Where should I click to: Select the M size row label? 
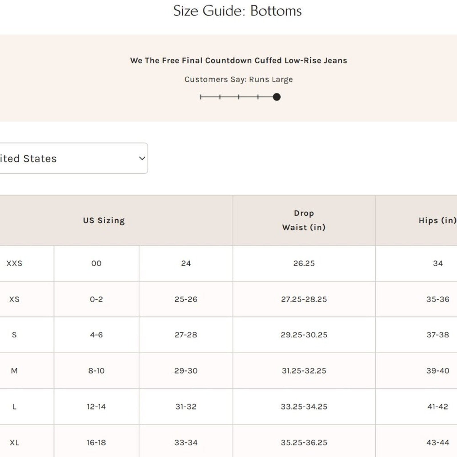coord(14,371)
